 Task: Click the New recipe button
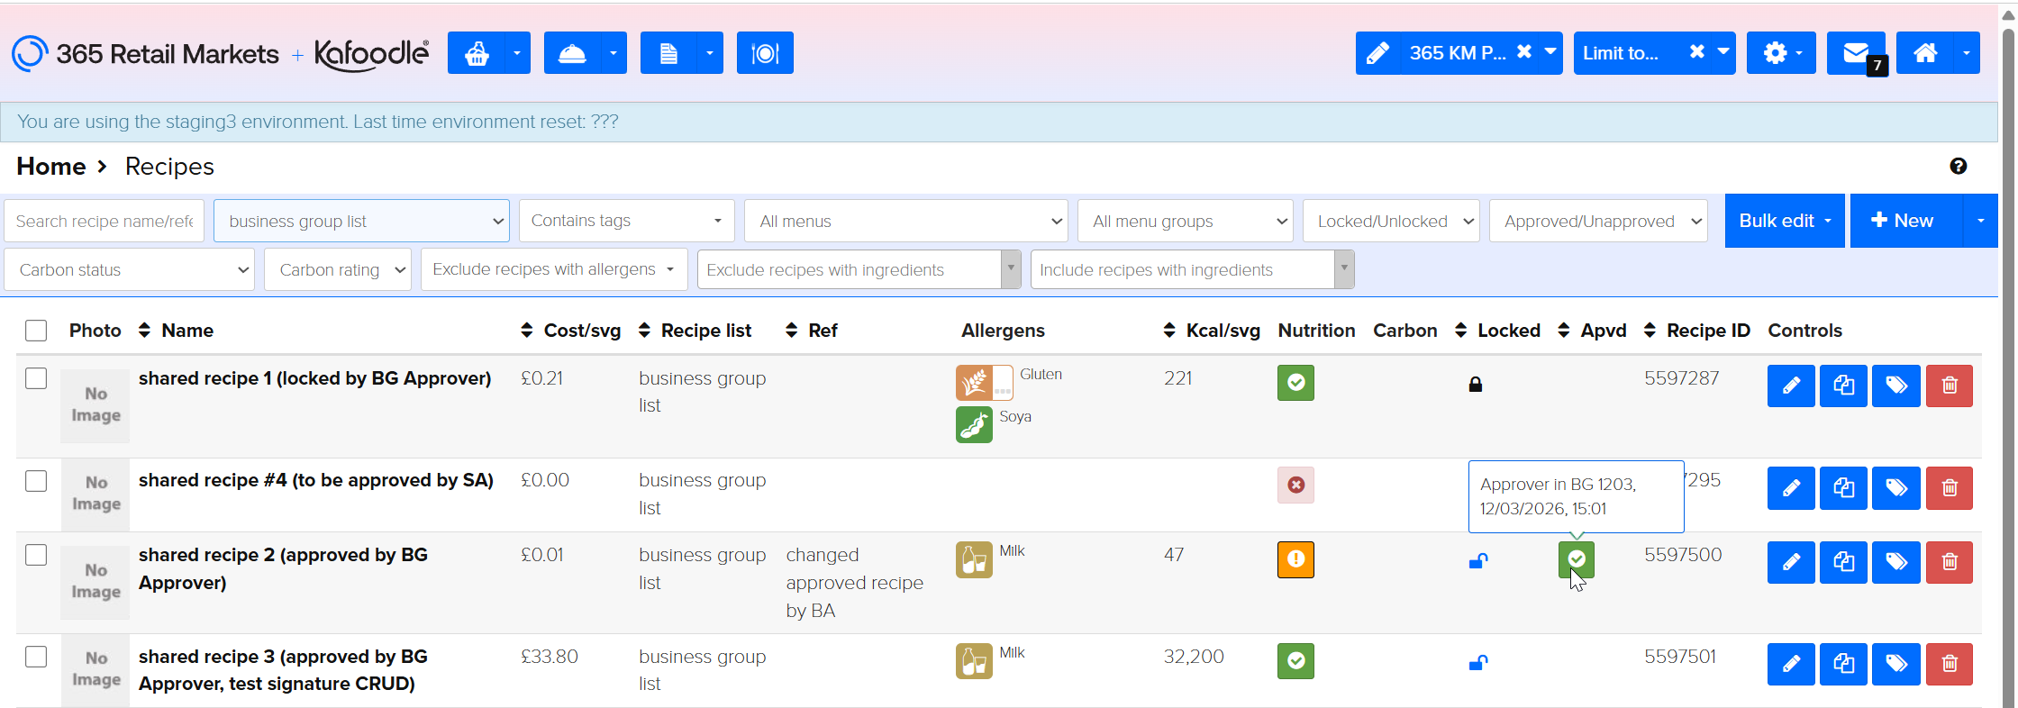coord(1906,221)
